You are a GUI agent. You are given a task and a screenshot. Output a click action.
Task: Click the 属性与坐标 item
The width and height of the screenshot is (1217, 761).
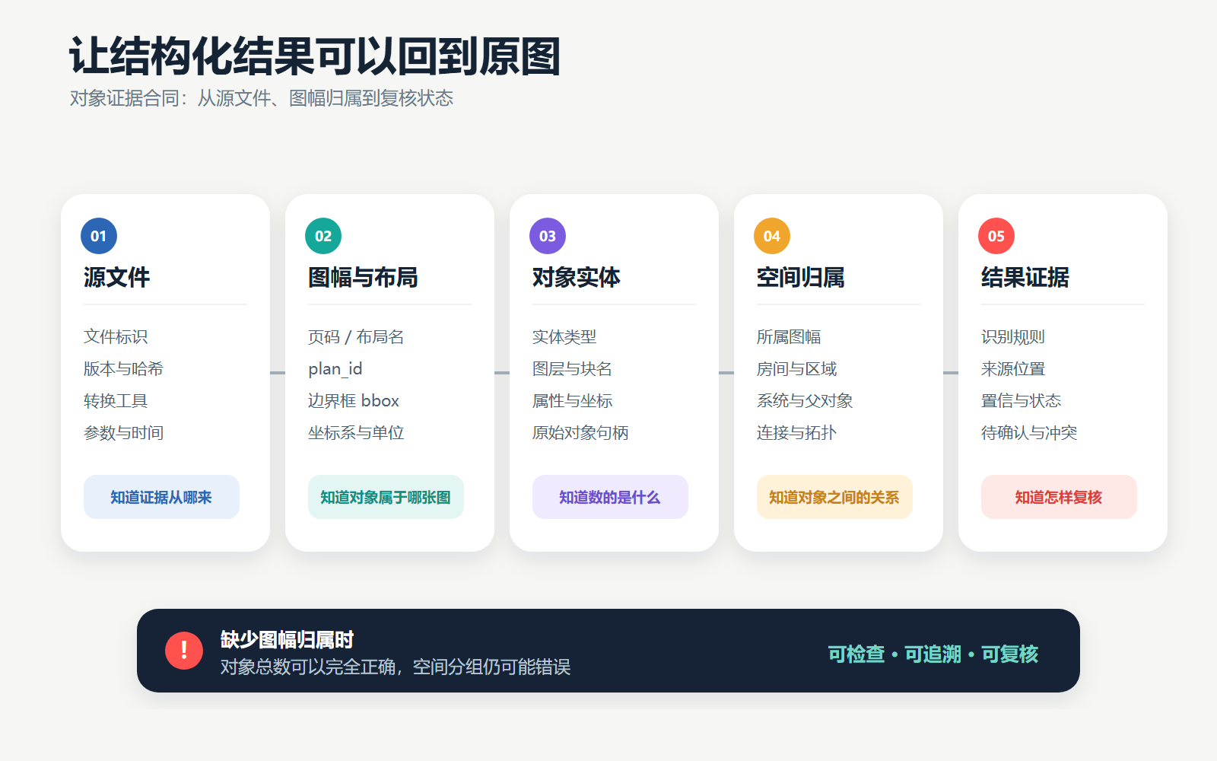(572, 400)
